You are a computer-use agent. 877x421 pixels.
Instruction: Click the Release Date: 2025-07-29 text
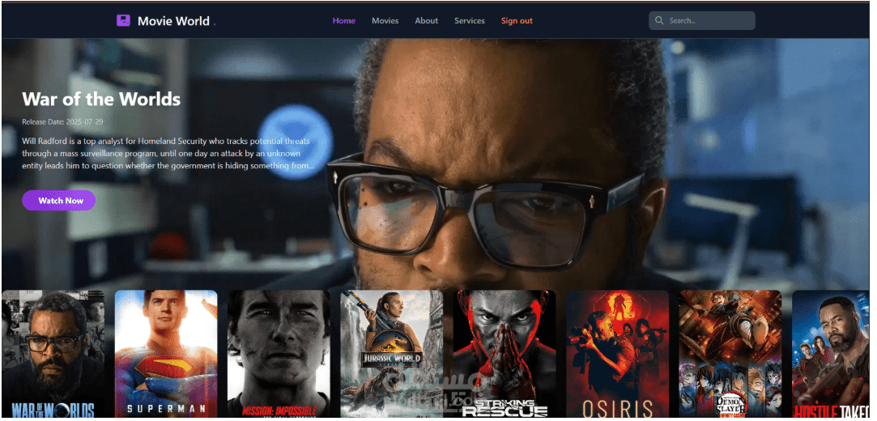point(62,121)
